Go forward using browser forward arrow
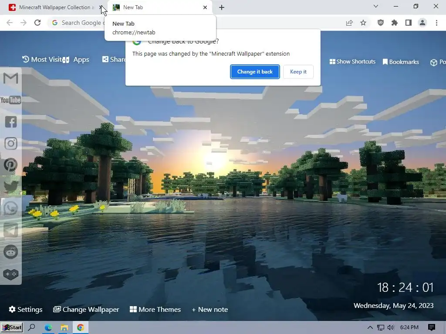The image size is (446, 334). click(x=24, y=23)
